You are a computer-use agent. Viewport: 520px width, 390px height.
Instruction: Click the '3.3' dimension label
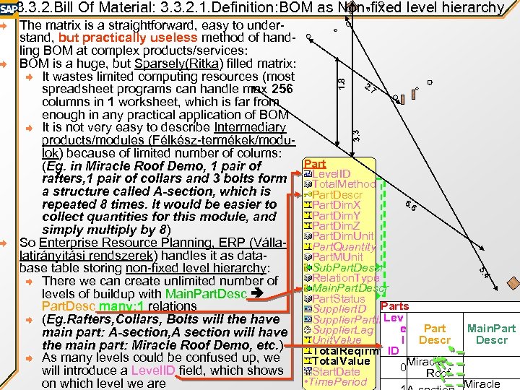[356, 136]
